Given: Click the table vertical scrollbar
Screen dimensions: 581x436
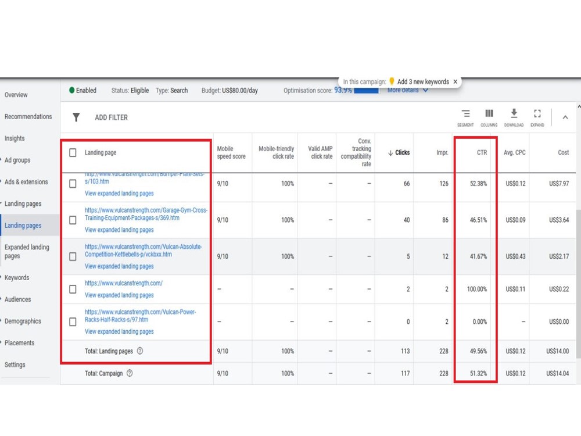Looking at the screenshot, I should click(x=579, y=284).
